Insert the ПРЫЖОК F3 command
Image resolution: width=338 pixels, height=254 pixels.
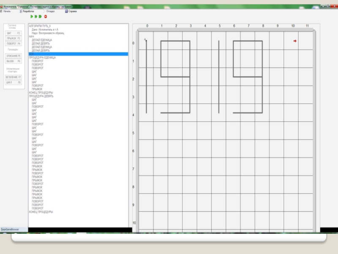13,38
